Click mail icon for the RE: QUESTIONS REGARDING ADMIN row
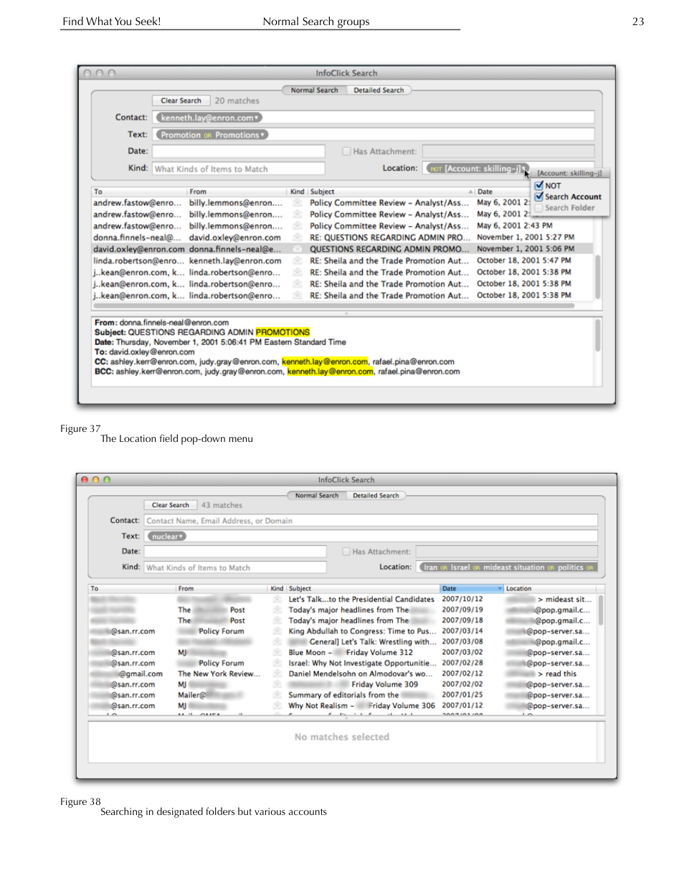The width and height of the screenshot is (684, 886). 297,237
